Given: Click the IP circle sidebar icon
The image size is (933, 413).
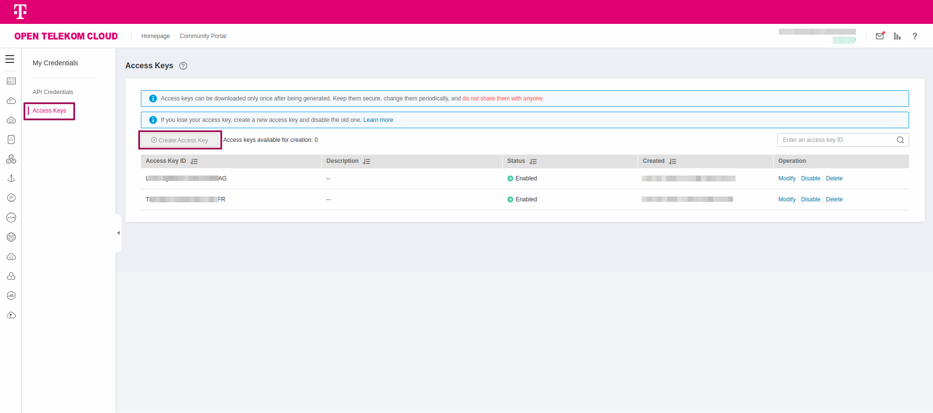Looking at the screenshot, I should click(x=11, y=198).
